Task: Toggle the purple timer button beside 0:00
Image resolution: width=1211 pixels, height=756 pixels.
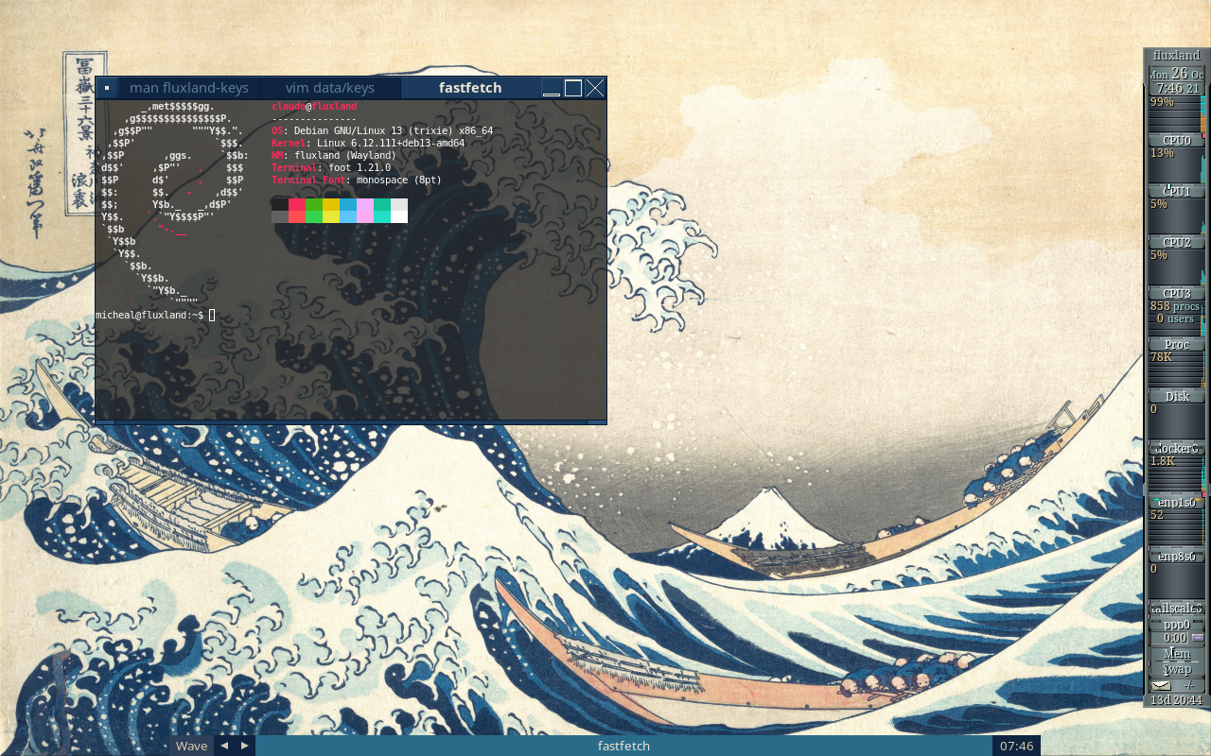Action: point(1198,638)
